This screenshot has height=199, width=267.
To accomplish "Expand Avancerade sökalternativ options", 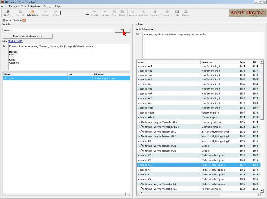I will click(x=28, y=36).
